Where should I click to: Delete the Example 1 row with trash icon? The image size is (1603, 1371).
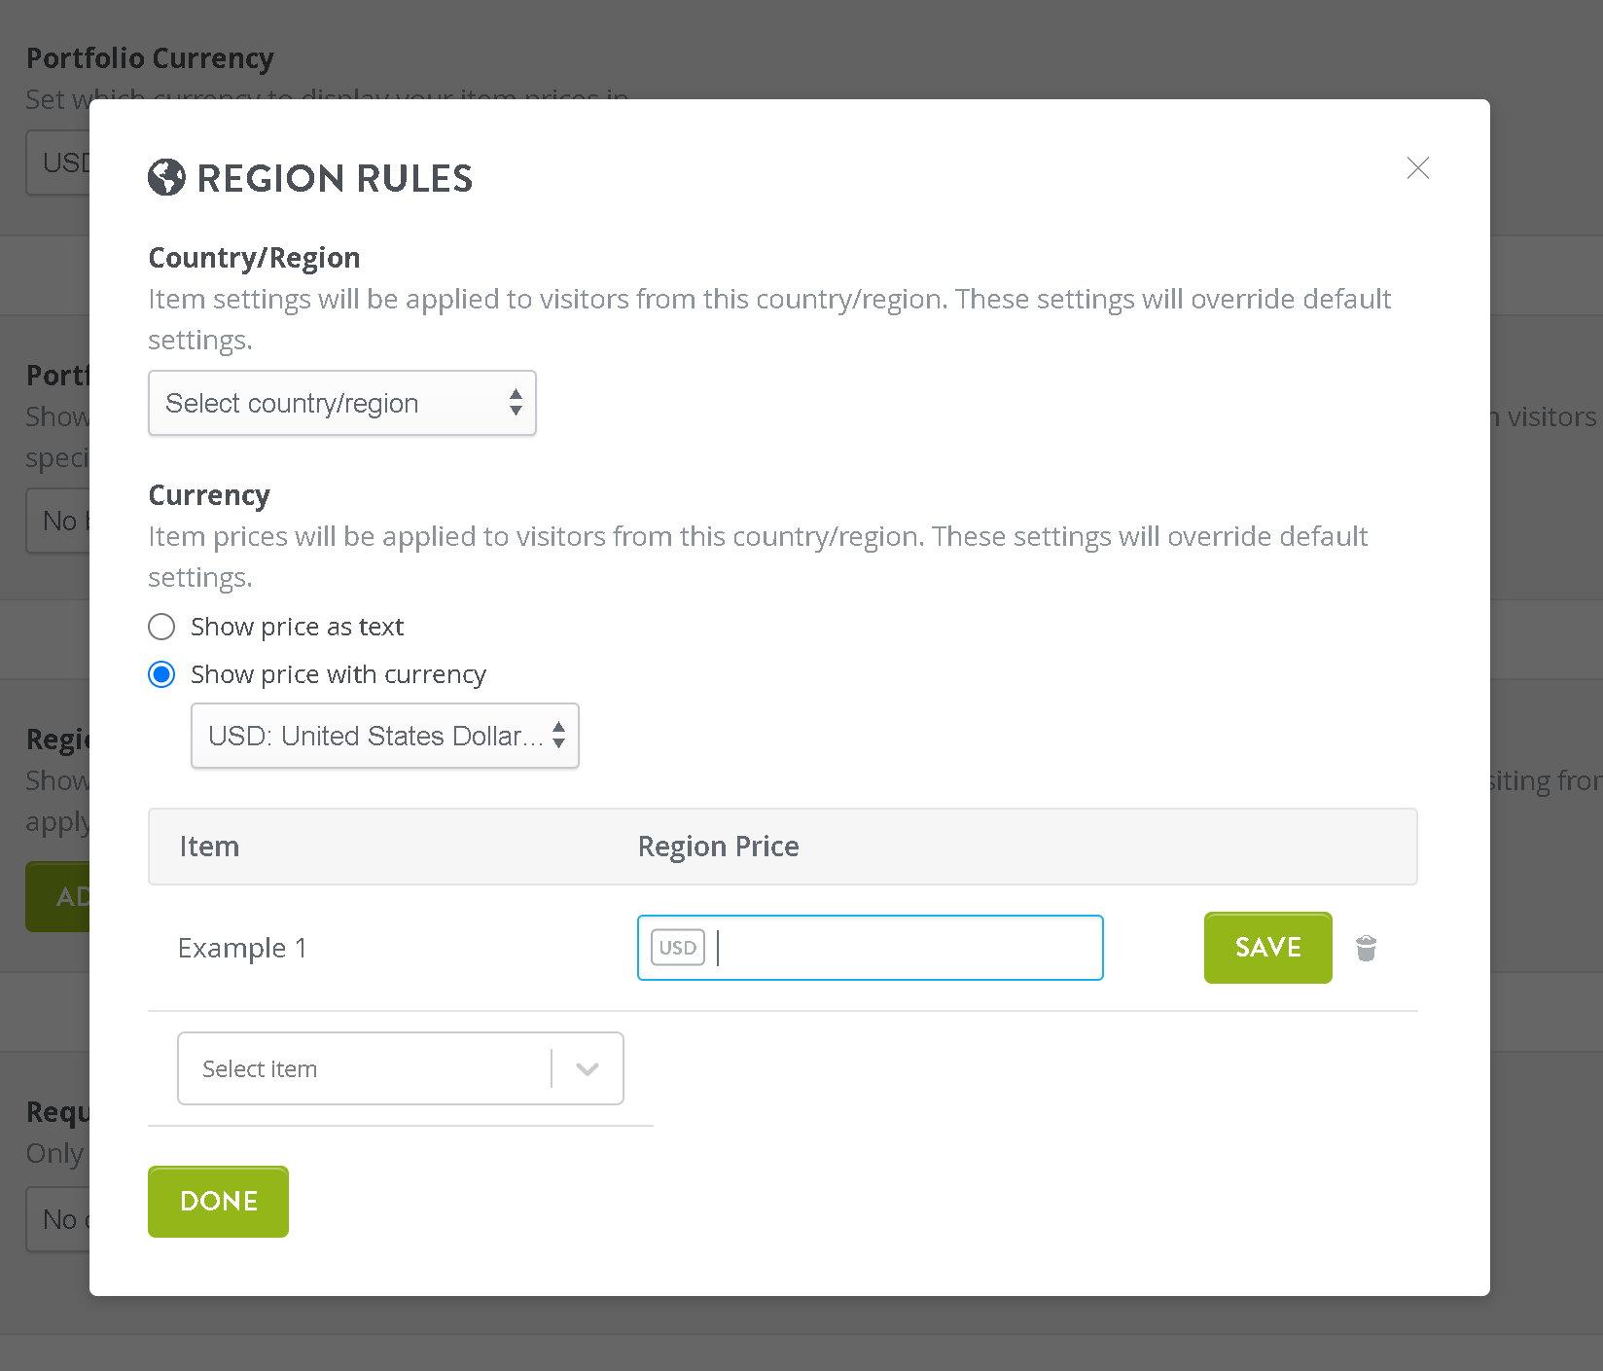1366,948
